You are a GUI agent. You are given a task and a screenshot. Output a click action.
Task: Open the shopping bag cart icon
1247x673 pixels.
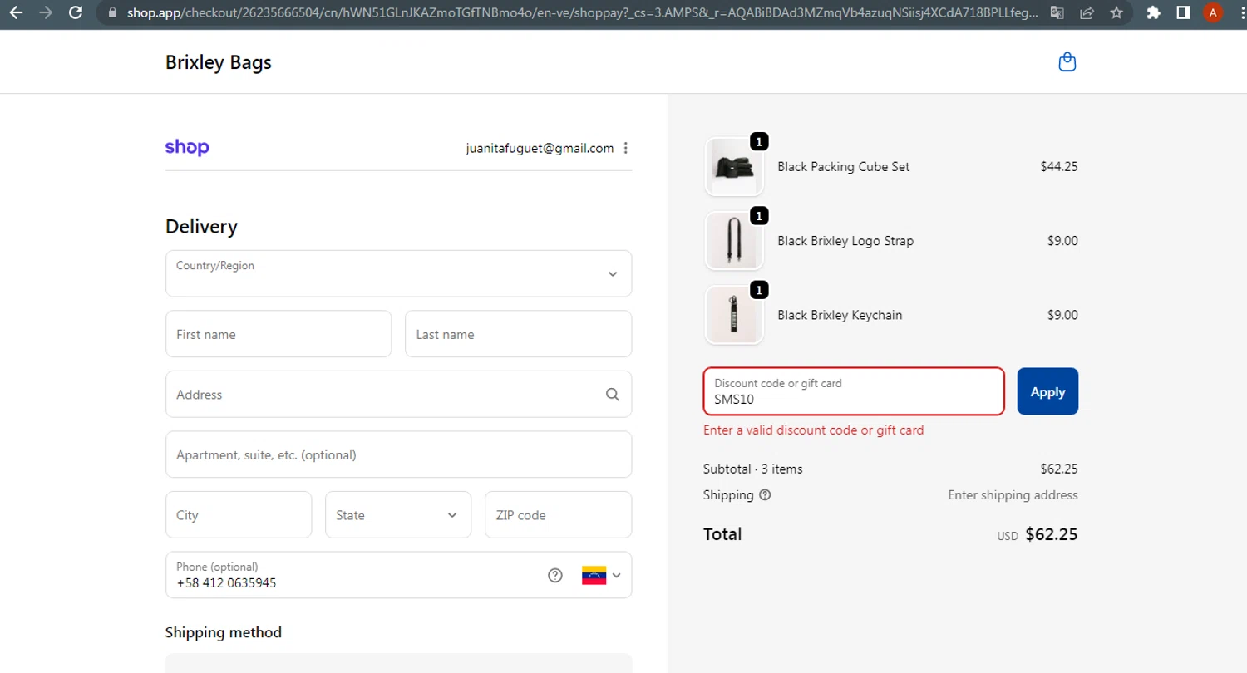[1067, 62]
